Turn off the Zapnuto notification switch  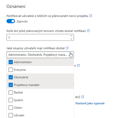[11, 21]
